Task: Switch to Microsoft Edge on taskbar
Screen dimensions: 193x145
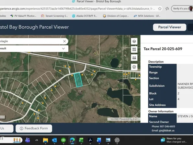Action: tap(73, 140)
